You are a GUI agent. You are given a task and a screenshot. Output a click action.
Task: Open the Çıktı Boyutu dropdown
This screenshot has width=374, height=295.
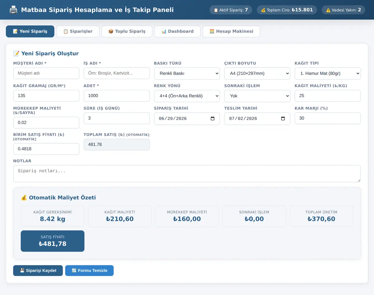(x=257, y=73)
